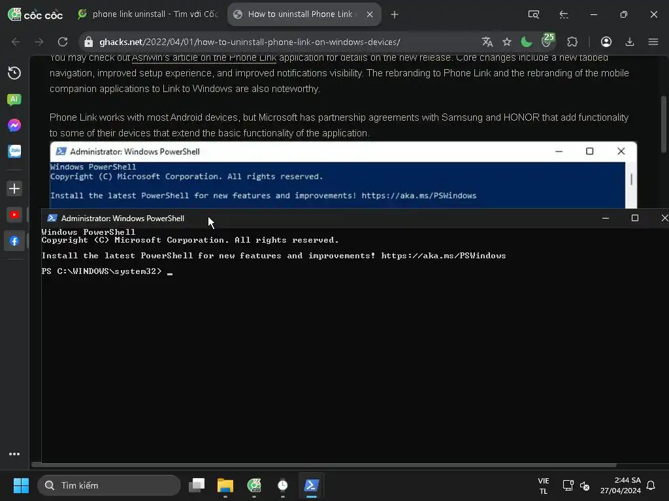
Task: Open Task View on taskbar
Action: (x=197, y=485)
